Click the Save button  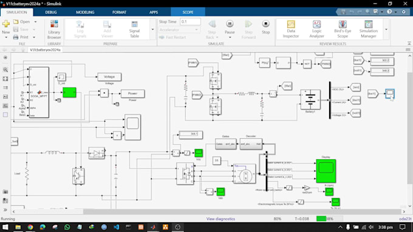[21, 29]
